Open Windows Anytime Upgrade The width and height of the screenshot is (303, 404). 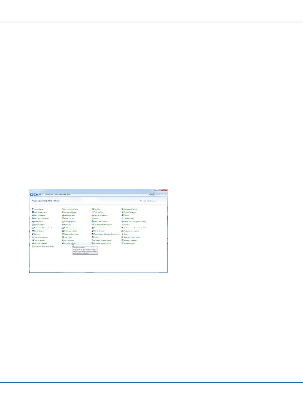(102, 240)
